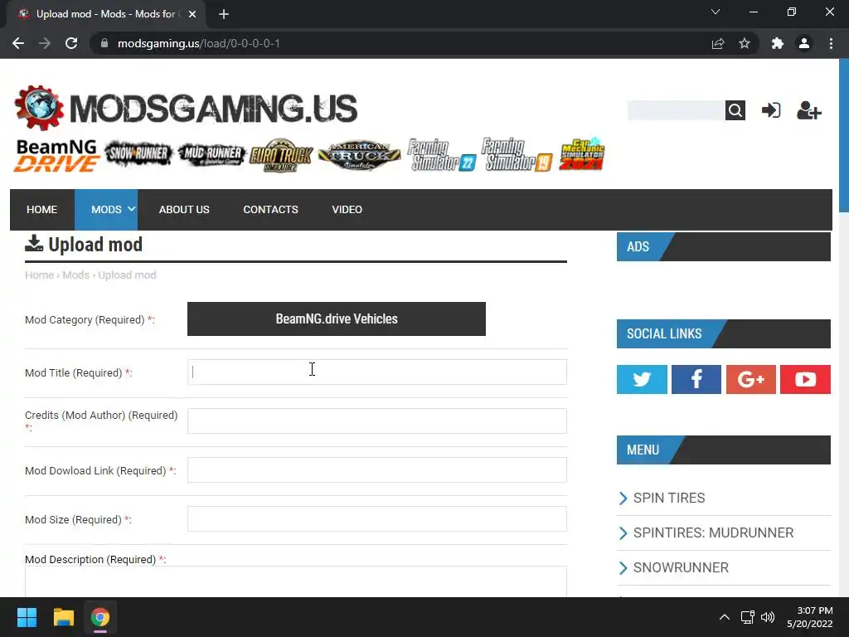The height and width of the screenshot is (637, 849).
Task: Open the Chrome profile avatar
Action: [804, 43]
